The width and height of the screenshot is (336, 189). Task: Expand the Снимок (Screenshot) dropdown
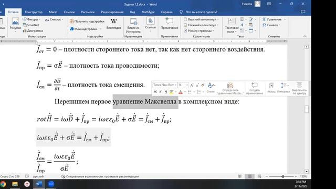(62, 19)
